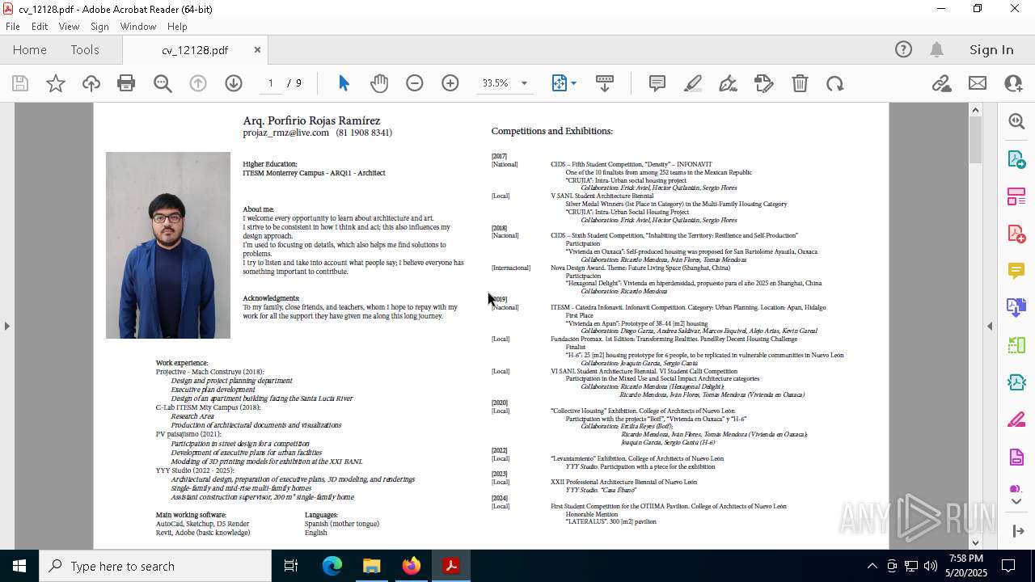
Task: Close the cv_12128.pdf tab
Action: (x=257, y=49)
